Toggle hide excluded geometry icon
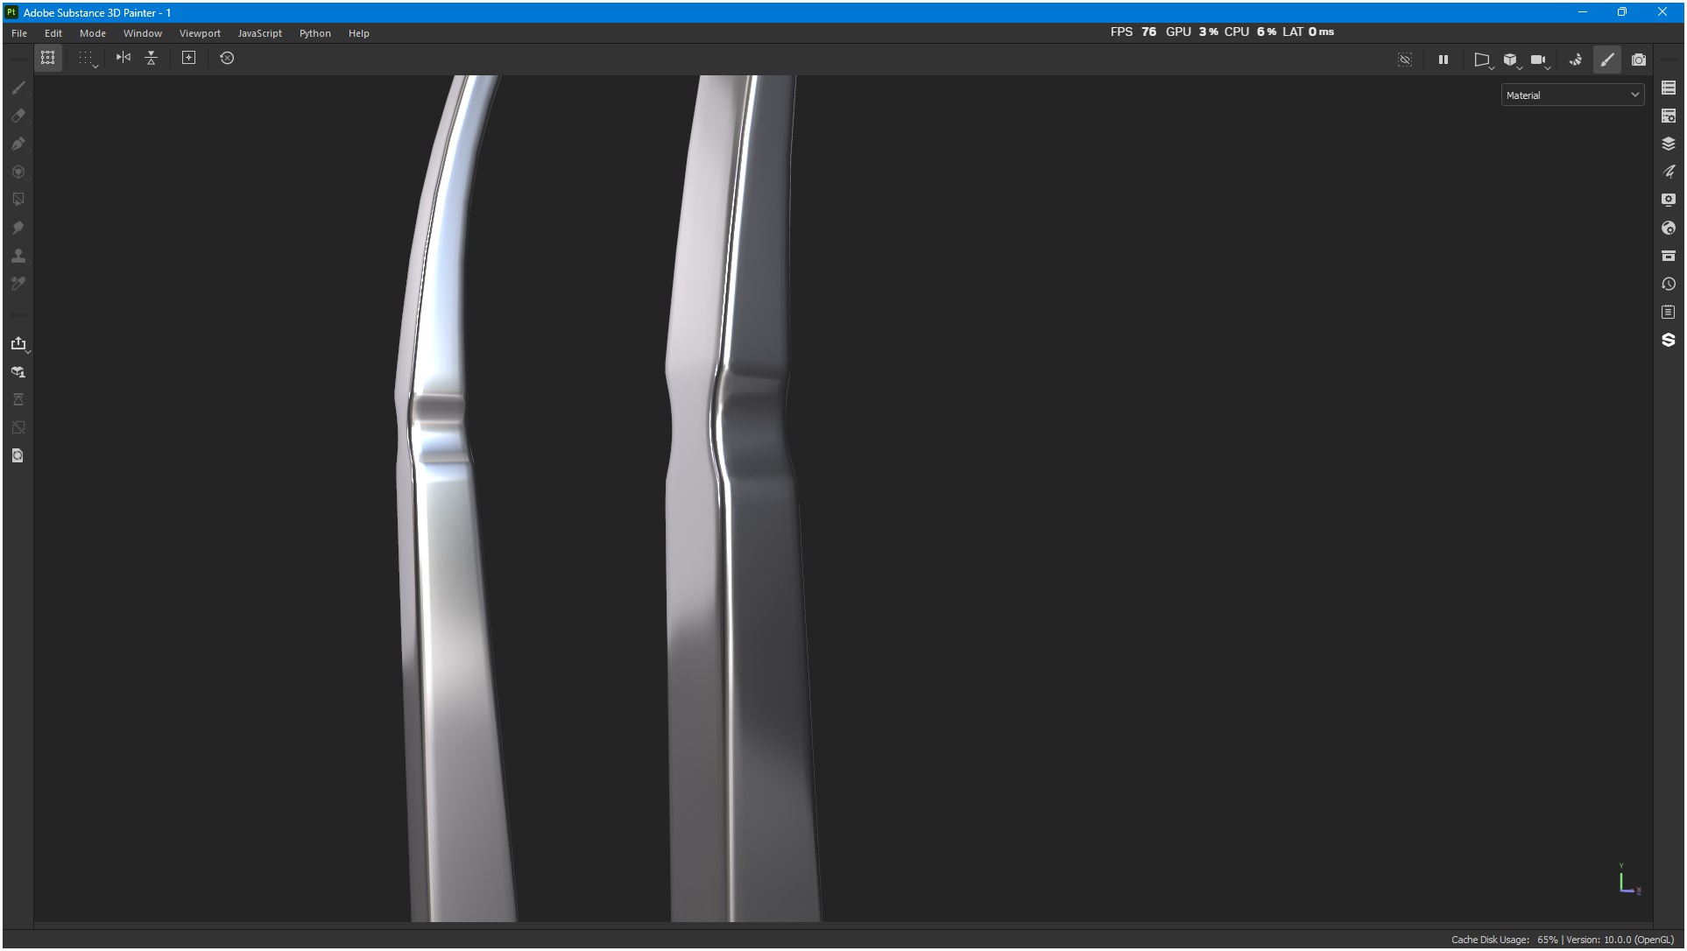The width and height of the screenshot is (1687, 951). (1405, 60)
